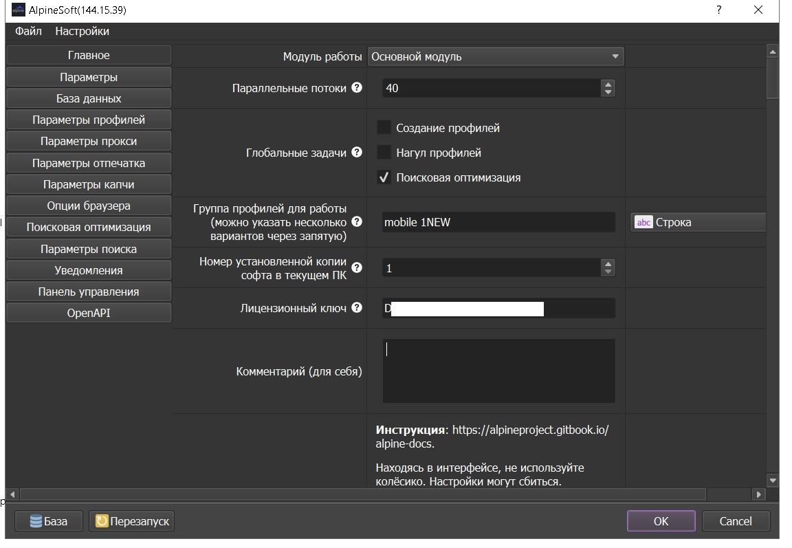792x548 pixels.
Task: Click the Параллельные потоки number field
Action: [x=492, y=88]
